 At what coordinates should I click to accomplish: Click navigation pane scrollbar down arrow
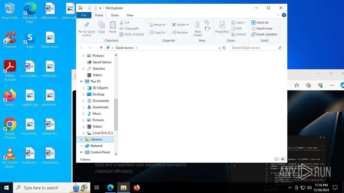[x=116, y=154]
